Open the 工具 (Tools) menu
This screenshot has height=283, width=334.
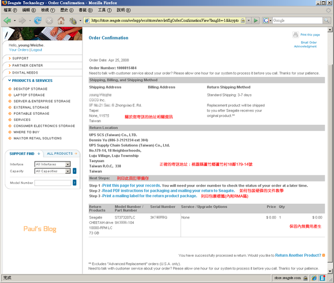coord(105,10)
